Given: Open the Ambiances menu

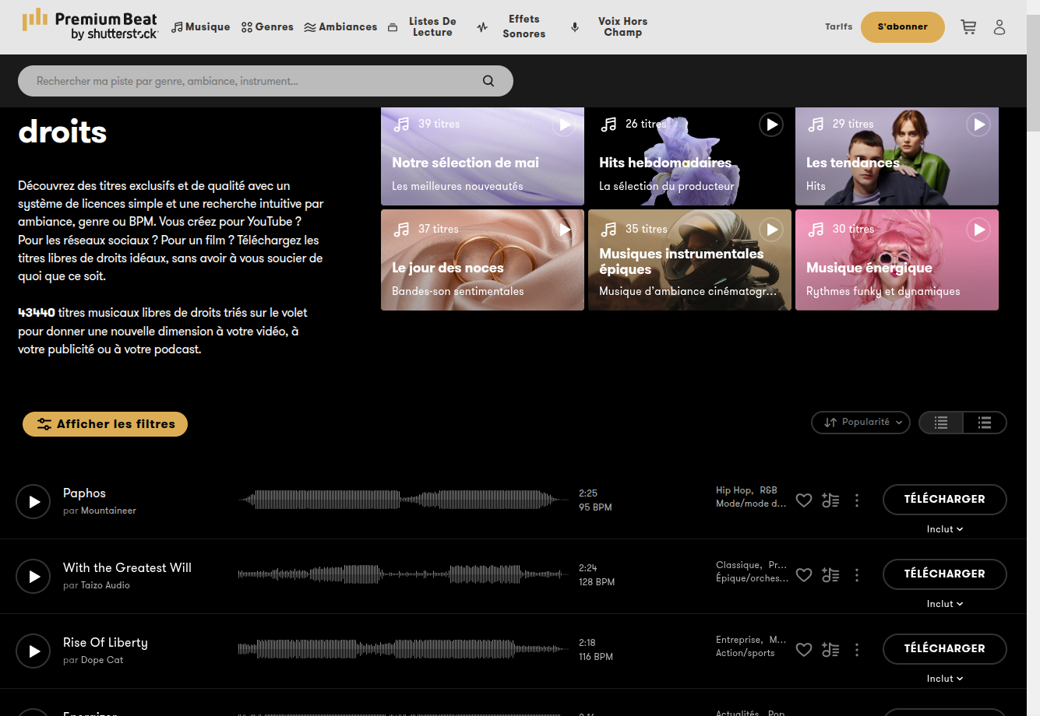Looking at the screenshot, I should click(x=340, y=27).
